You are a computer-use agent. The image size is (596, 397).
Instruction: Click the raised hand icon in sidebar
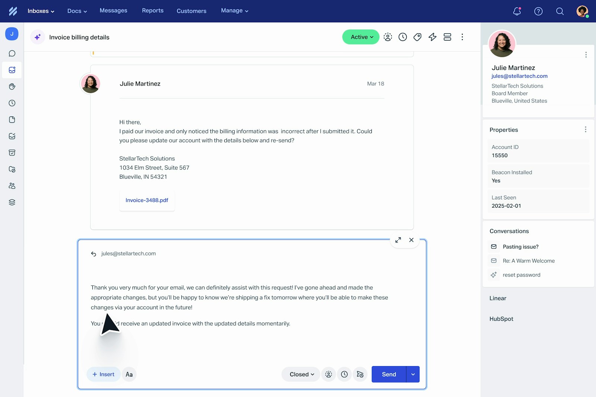click(12, 86)
